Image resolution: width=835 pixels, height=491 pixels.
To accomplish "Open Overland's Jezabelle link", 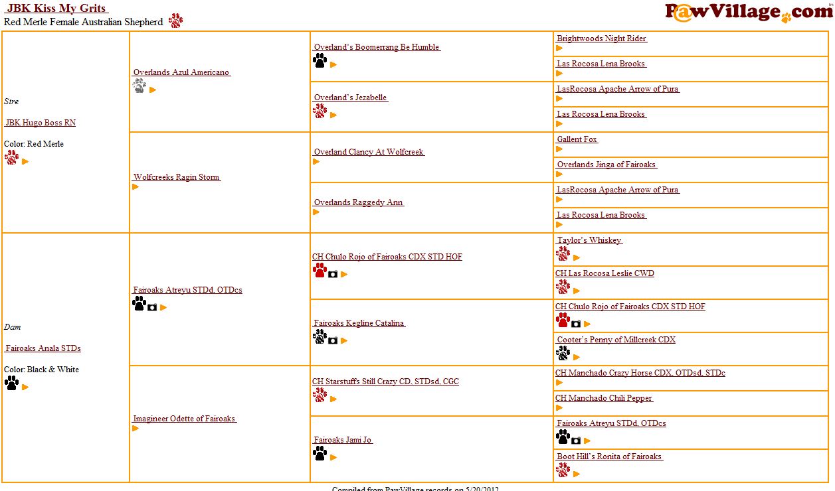I will (351, 98).
